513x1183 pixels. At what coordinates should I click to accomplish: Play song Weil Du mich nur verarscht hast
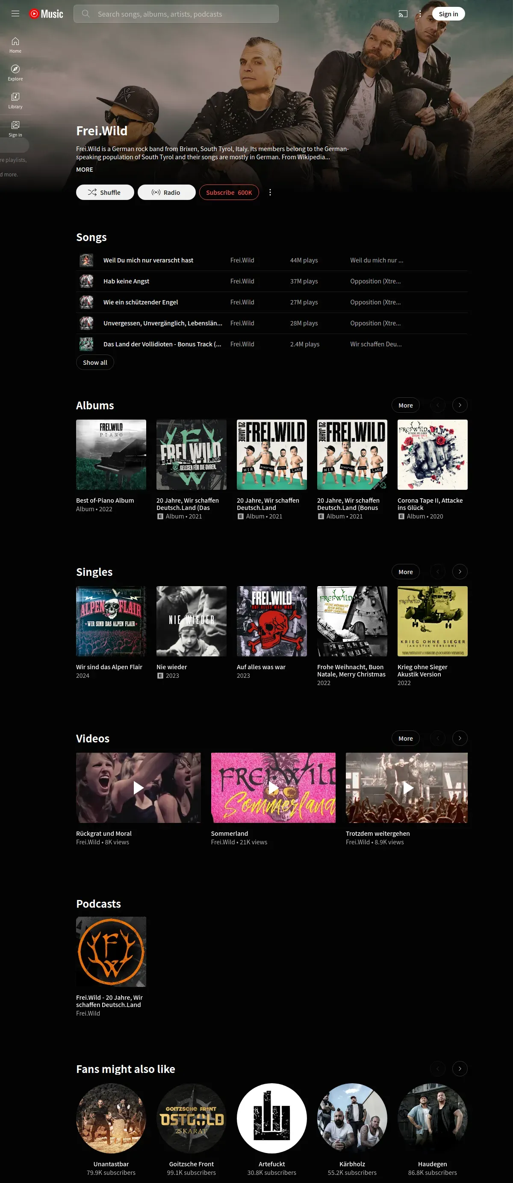click(148, 260)
